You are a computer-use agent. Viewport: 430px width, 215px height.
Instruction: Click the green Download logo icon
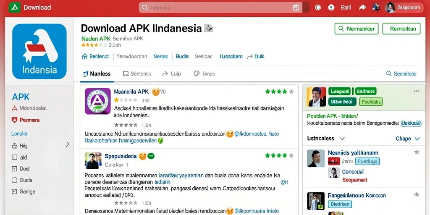coord(15,8)
